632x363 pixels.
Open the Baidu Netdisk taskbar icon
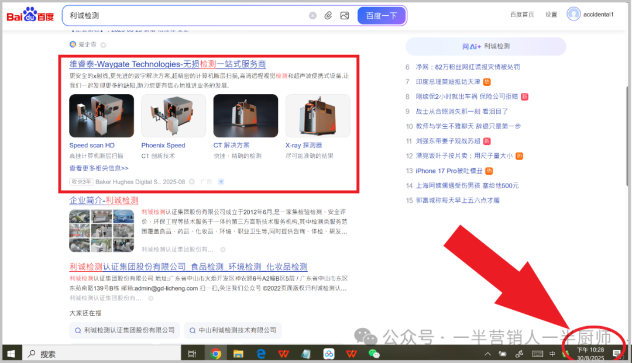click(x=329, y=354)
